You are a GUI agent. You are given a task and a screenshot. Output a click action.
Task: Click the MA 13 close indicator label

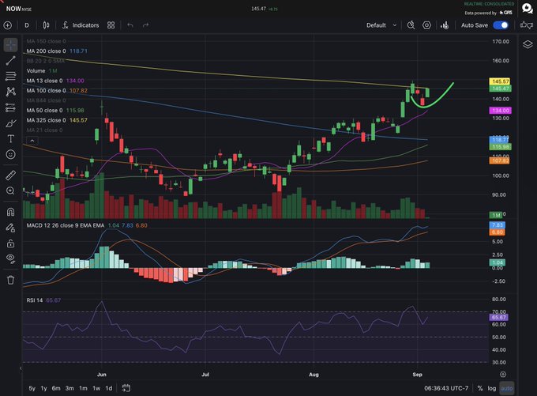pyautogui.click(x=44, y=81)
